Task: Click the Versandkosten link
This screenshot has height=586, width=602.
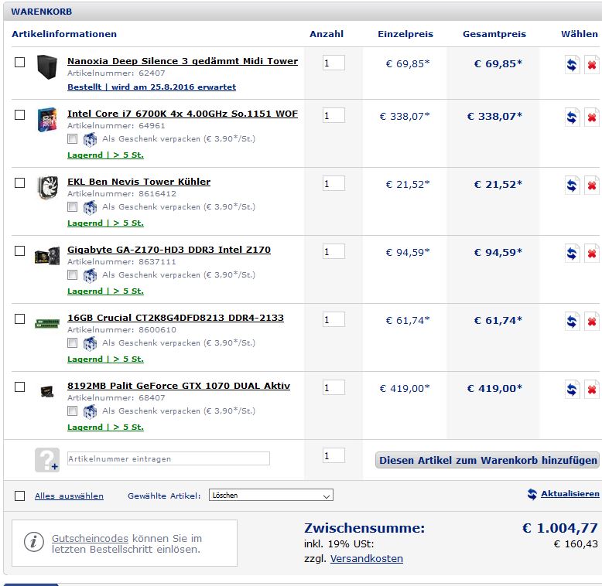Action: pos(367,559)
